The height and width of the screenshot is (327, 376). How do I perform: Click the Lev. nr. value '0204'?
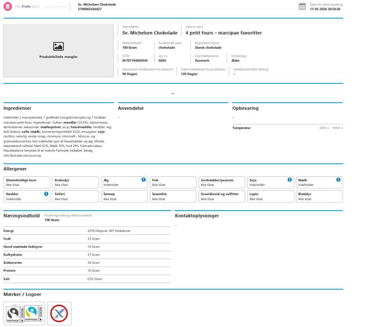point(162,61)
